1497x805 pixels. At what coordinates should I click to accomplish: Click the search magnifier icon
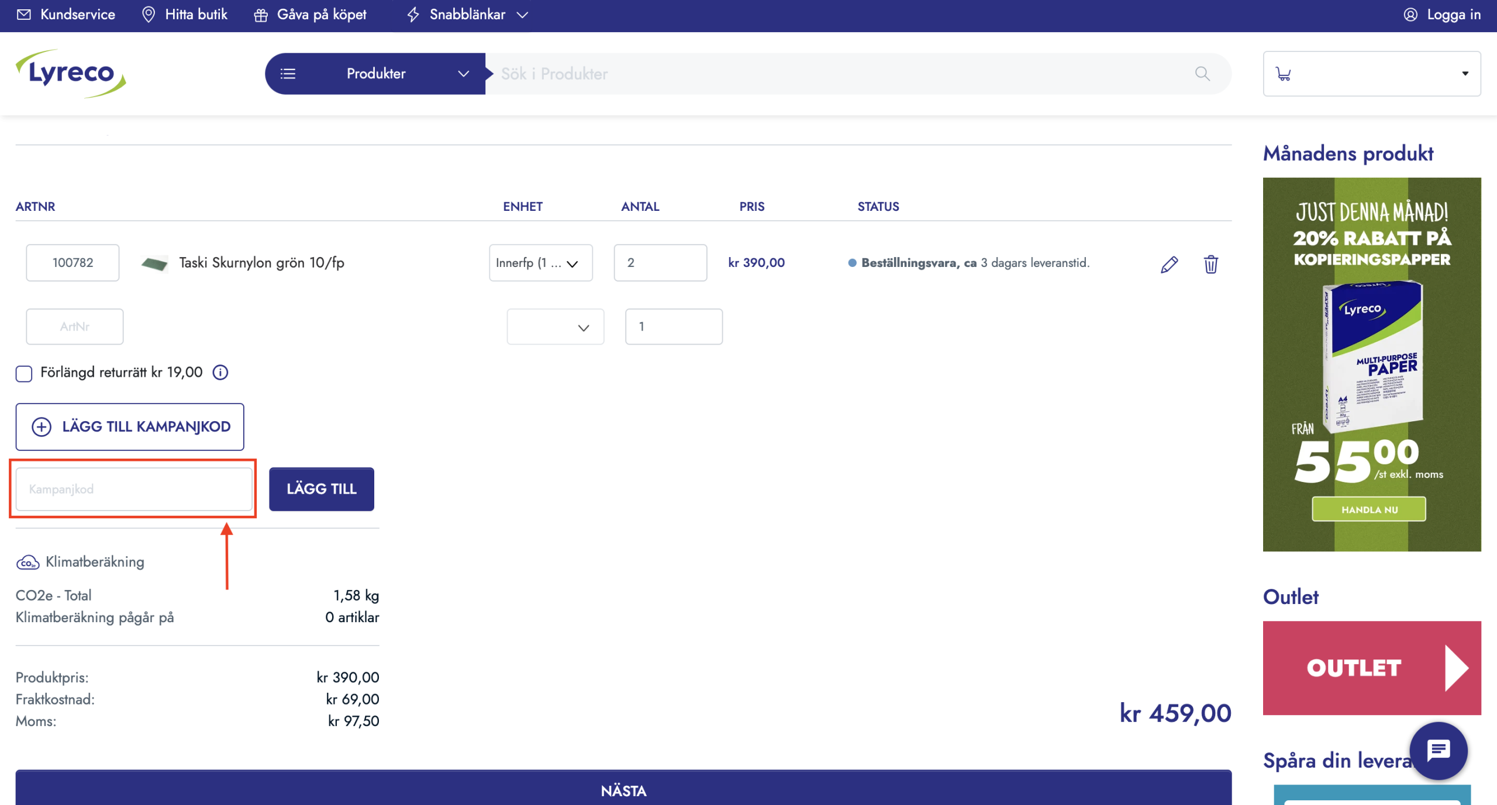click(x=1202, y=74)
